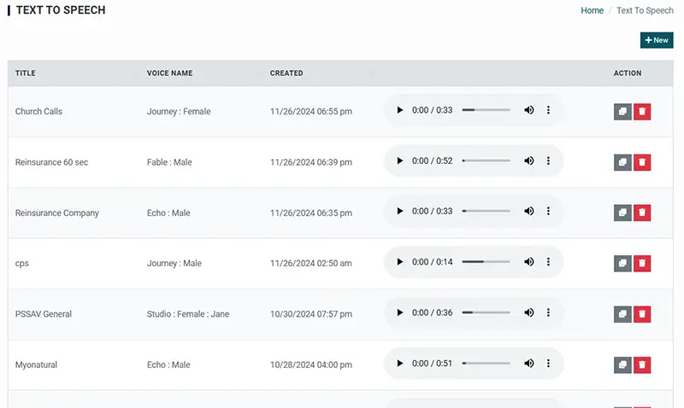Image resolution: width=684 pixels, height=408 pixels.
Task: Seek within the cps progress bar
Action: tap(486, 262)
